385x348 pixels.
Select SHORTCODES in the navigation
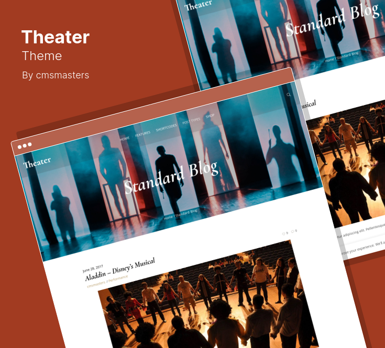[166, 127]
